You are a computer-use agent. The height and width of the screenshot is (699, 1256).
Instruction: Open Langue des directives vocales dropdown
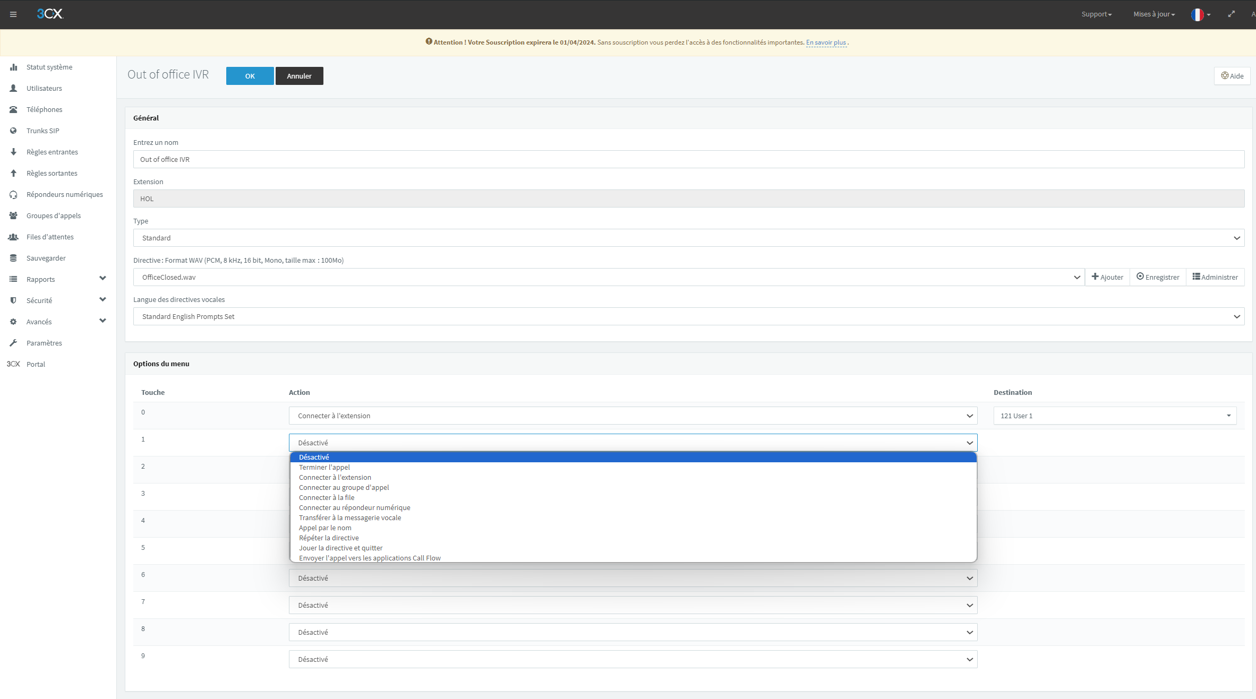tap(688, 316)
